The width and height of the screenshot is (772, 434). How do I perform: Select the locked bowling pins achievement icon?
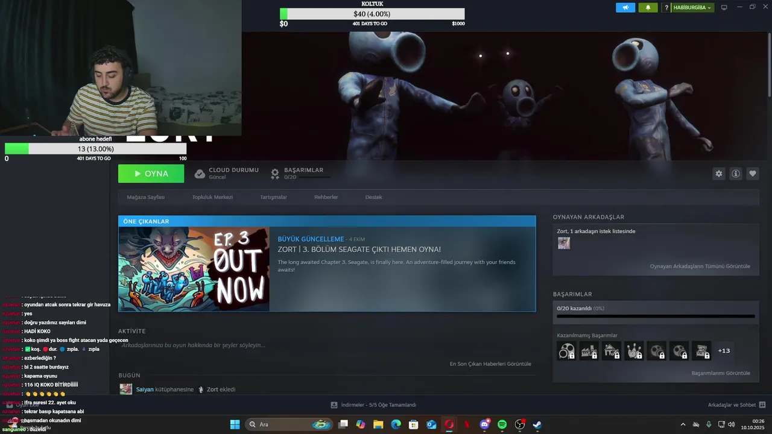(x=634, y=350)
